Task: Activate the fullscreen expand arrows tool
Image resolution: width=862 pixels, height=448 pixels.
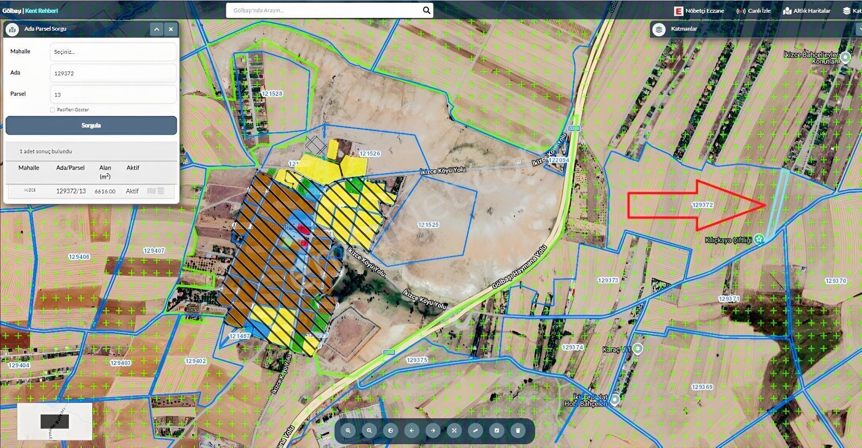Action: tap(454, 430)
